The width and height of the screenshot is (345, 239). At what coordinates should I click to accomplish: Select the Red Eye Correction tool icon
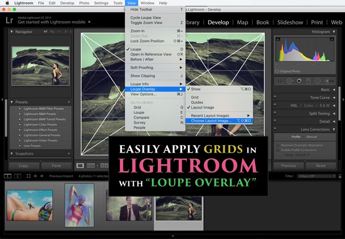point(299,81)
